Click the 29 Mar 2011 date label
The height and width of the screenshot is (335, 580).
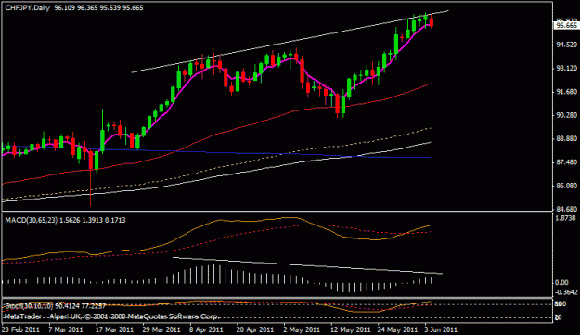tap(161, 329)
